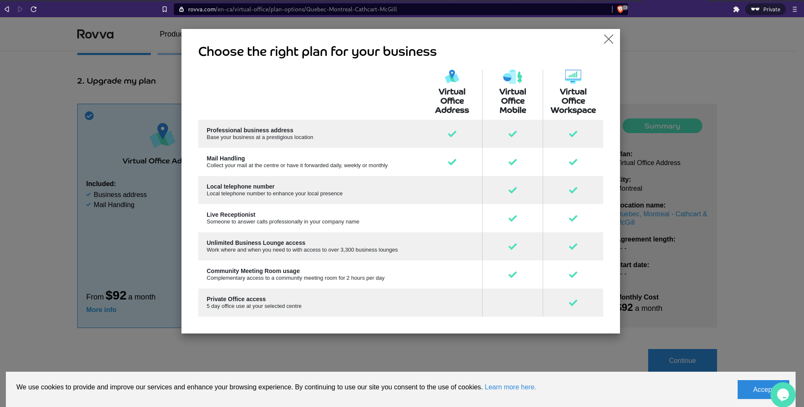804x407 pixels.
Task: Reload the current page
Action: [x=34, y=9]
